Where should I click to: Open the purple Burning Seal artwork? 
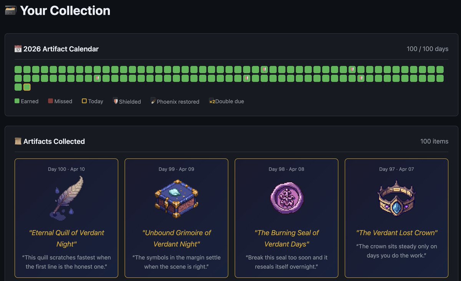click(x=286, y=198)
